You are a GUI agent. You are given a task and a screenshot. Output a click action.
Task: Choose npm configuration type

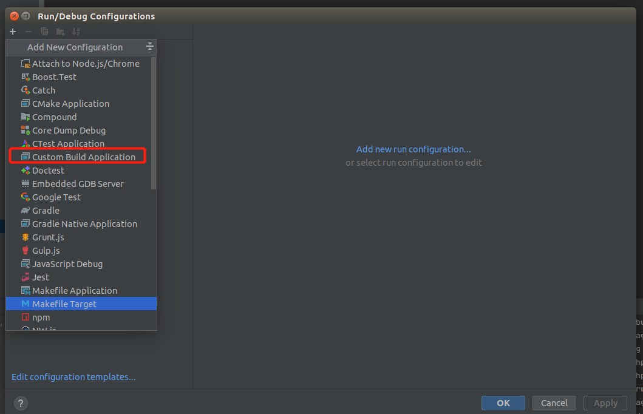(x=81, y=317)
